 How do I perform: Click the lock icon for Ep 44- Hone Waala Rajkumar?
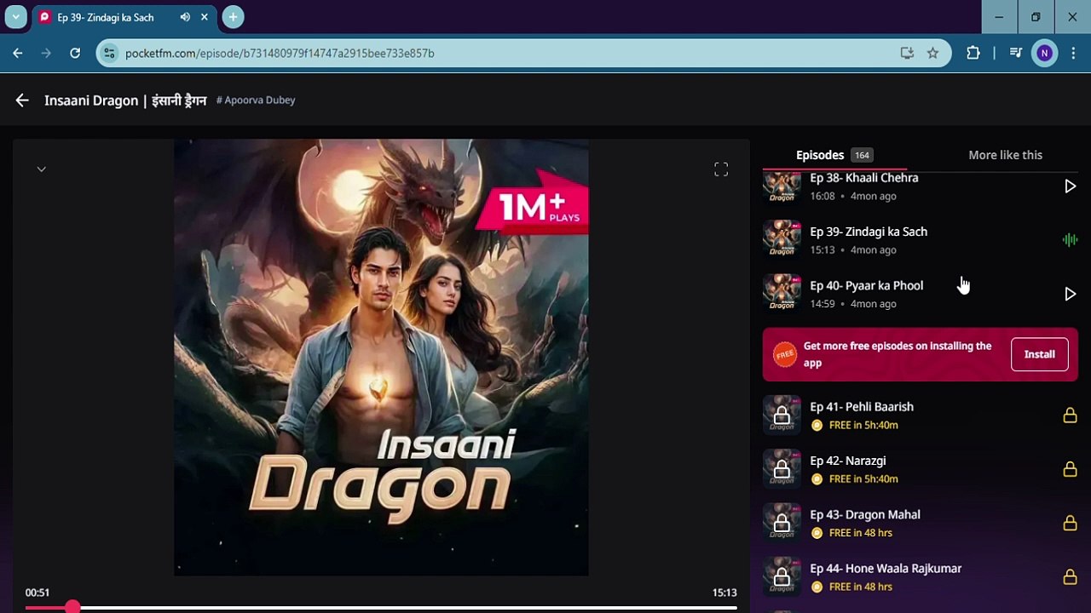1070,577
